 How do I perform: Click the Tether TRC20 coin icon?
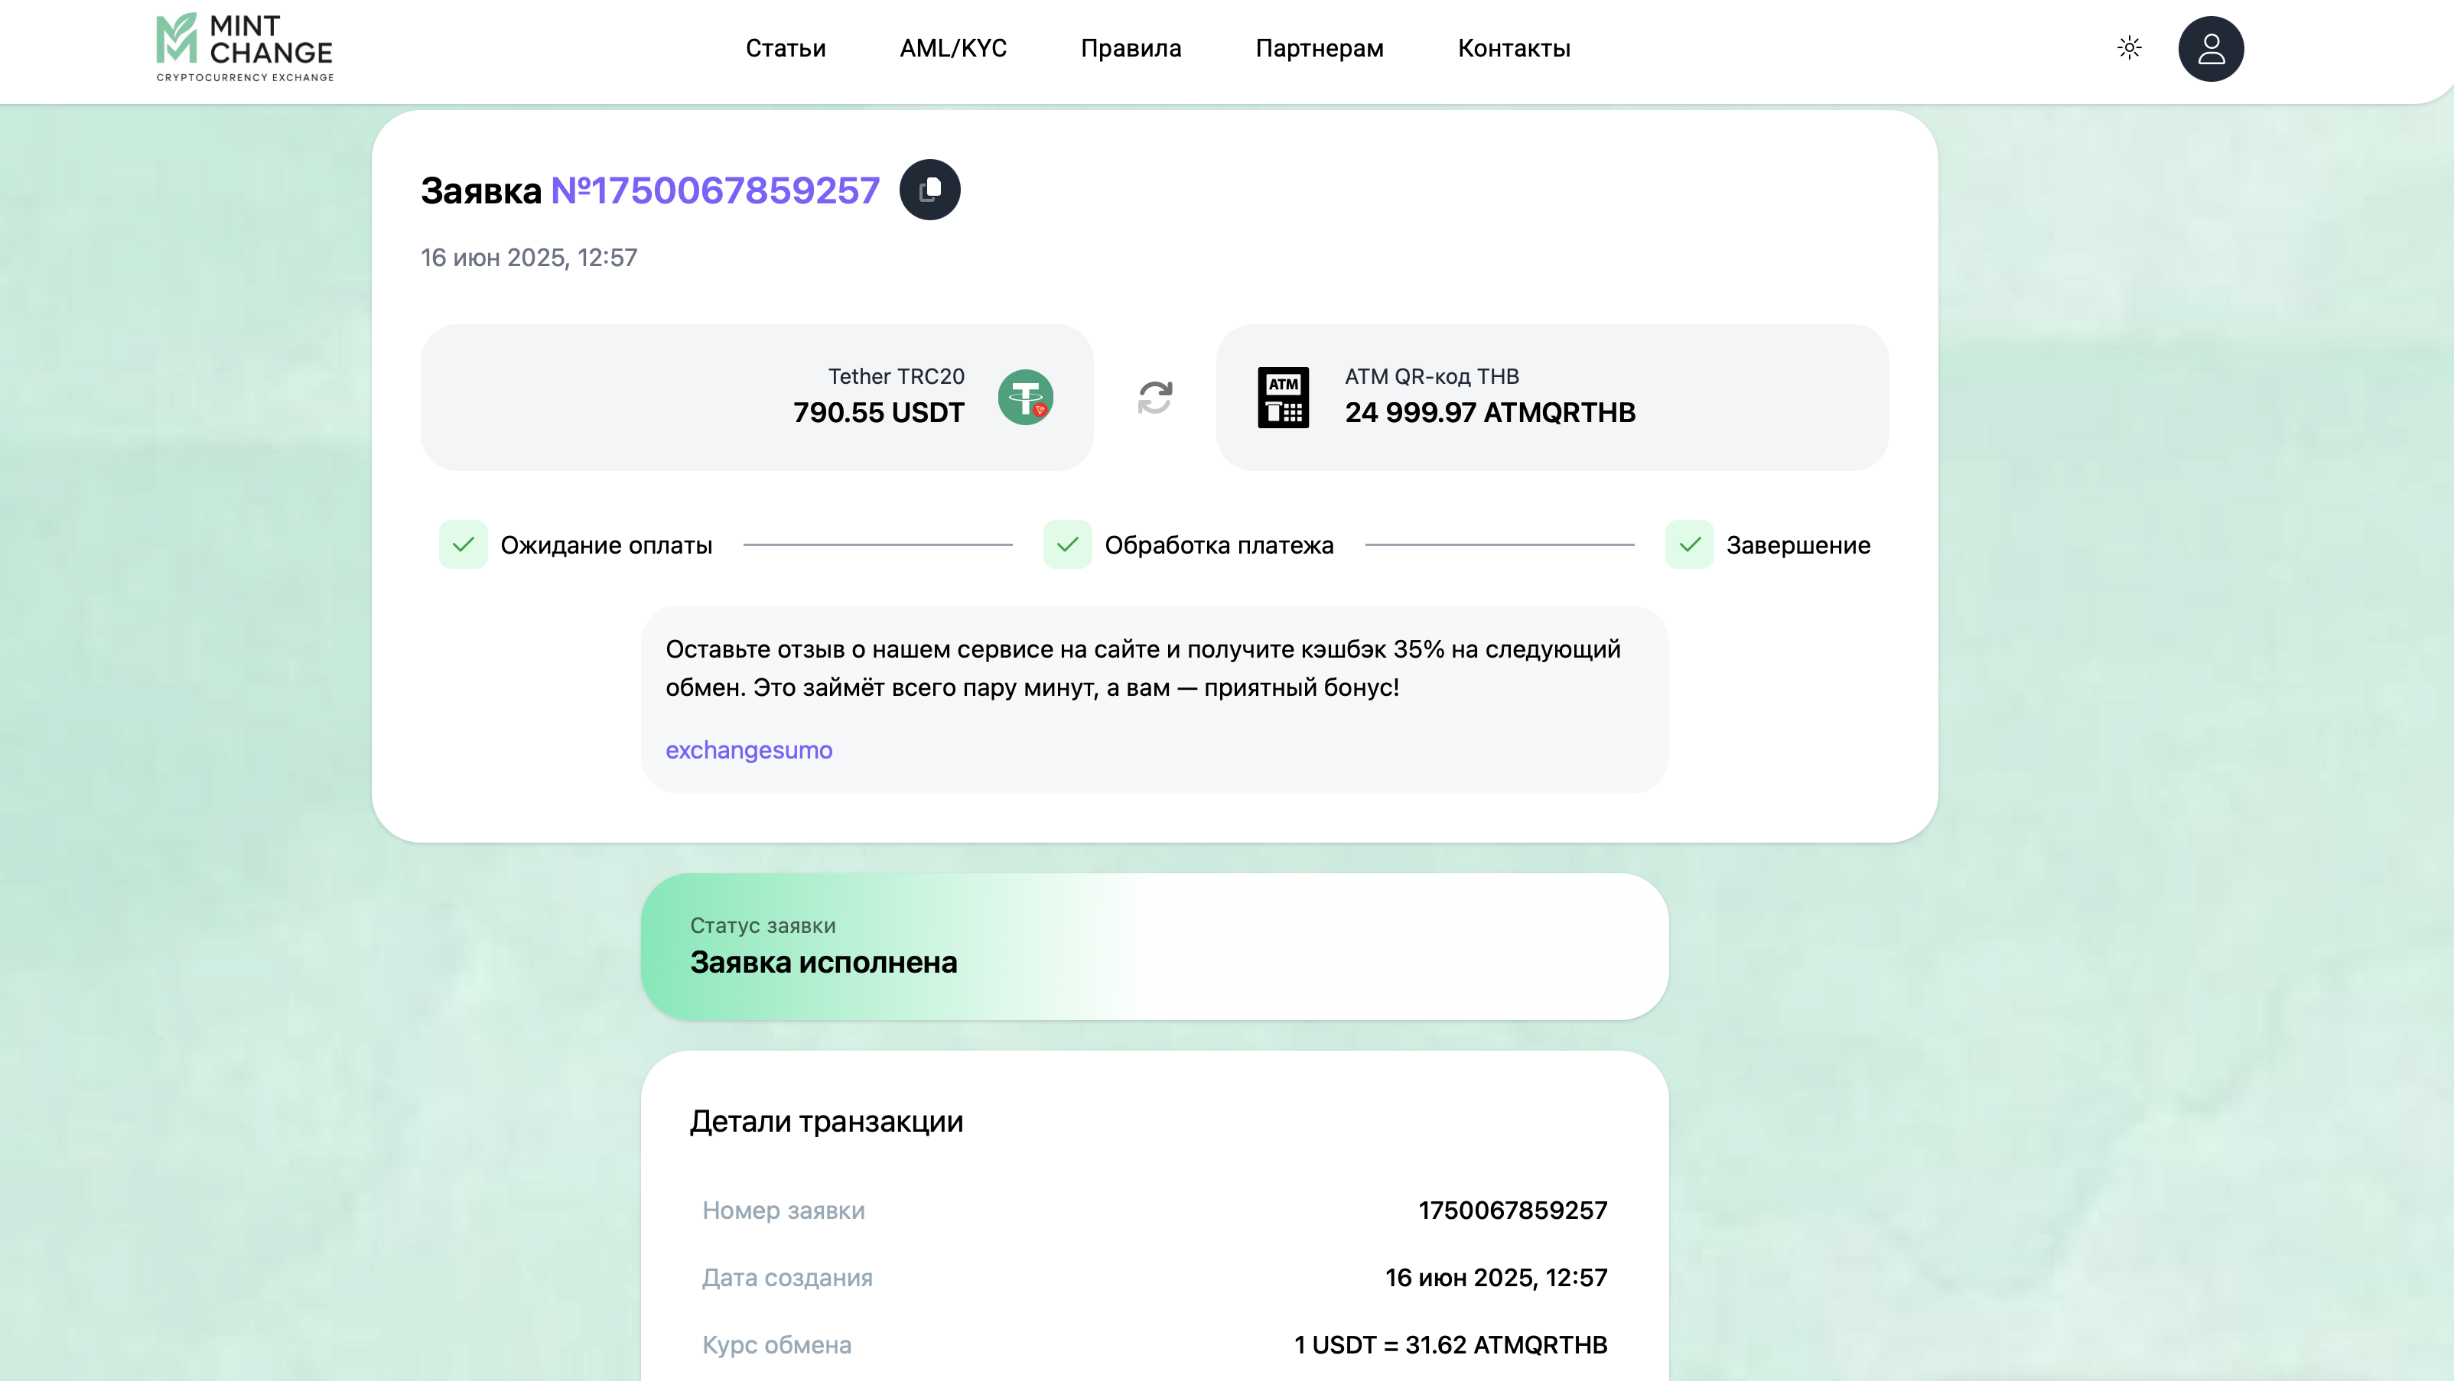pyautogui.click(x=1025, y=397)
